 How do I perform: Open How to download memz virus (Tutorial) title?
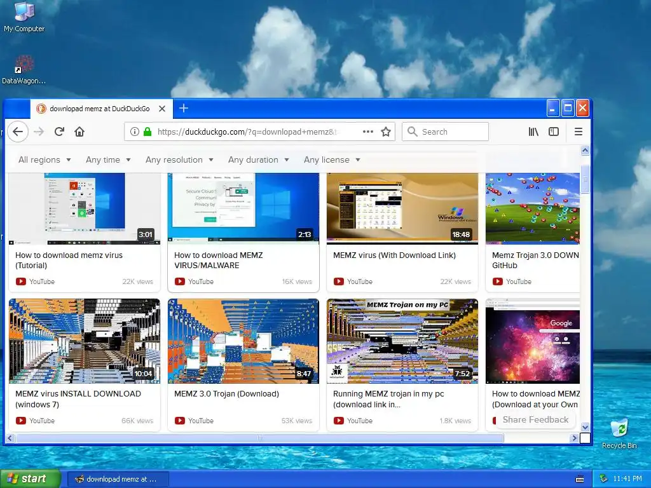(69, 260)
